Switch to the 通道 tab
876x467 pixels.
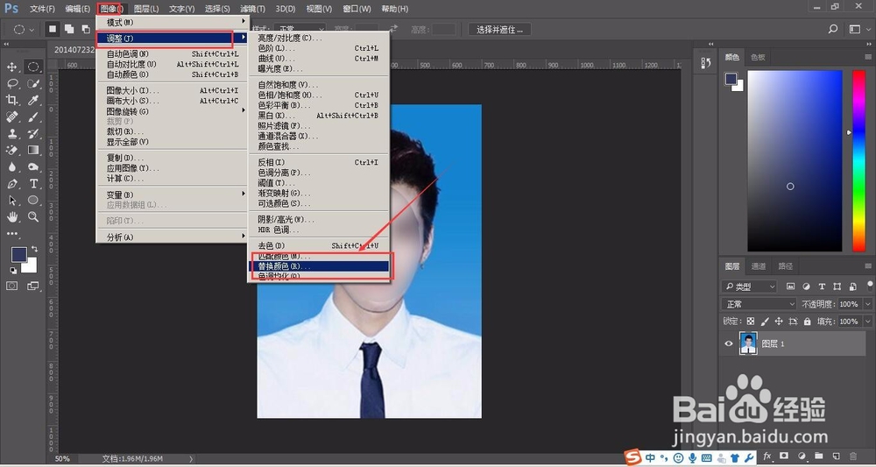pyautogui.click(x=758, y=266)
